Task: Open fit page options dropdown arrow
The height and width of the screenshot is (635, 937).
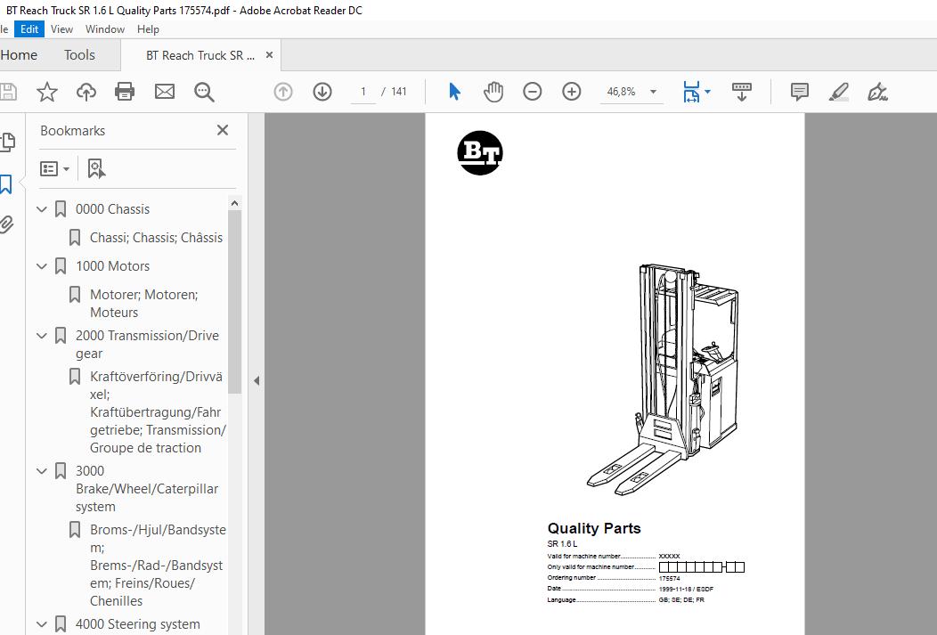Action: [707, 92]
